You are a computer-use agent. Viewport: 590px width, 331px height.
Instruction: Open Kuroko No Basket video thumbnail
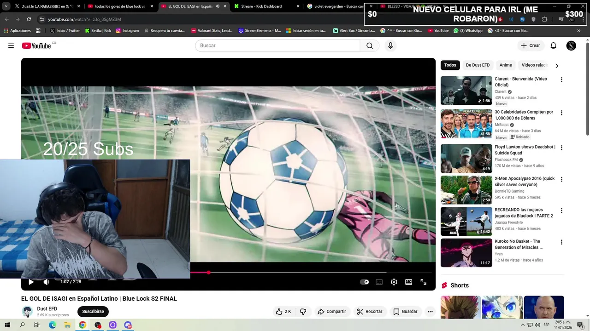click(x=466, y=253)
